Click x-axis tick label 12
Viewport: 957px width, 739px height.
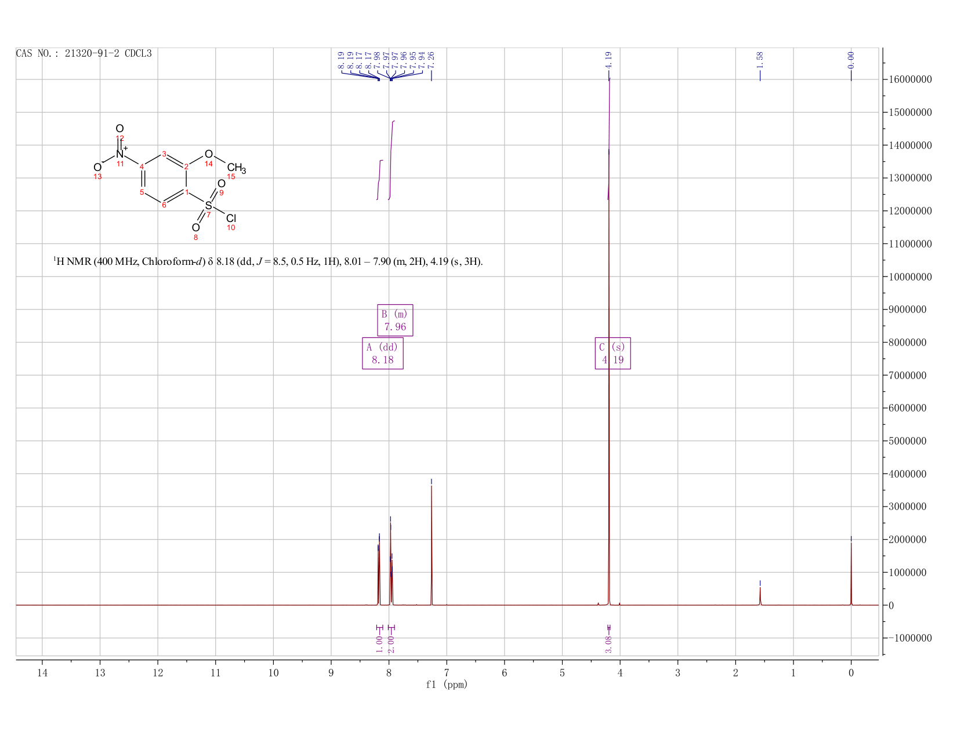tap(158, 672)
